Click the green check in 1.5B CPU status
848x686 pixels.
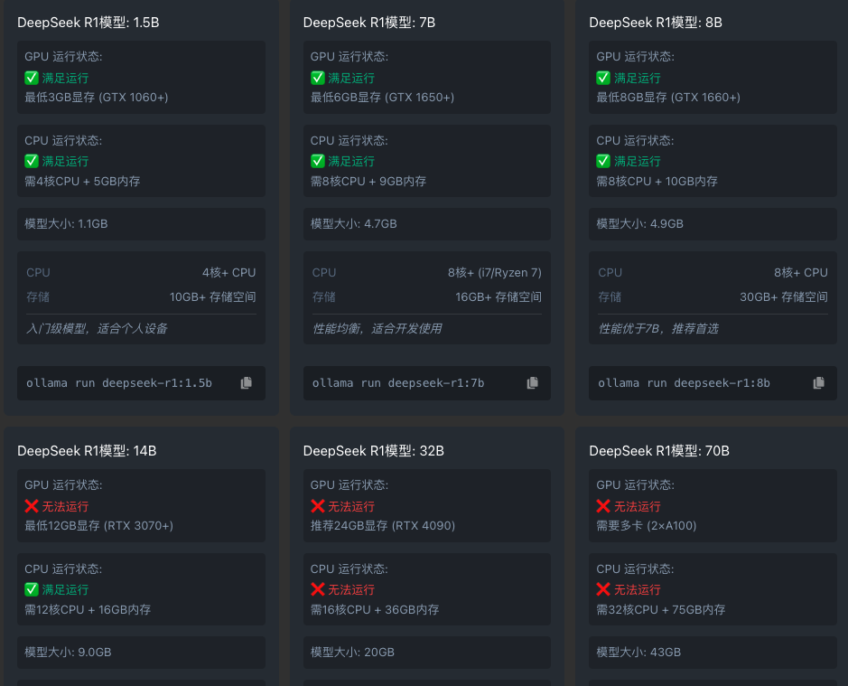[x=32, y=162]
